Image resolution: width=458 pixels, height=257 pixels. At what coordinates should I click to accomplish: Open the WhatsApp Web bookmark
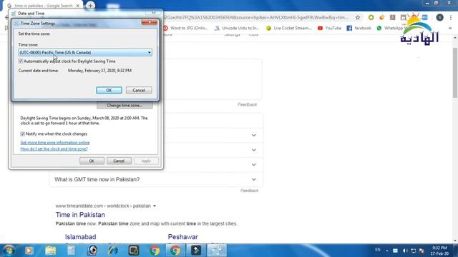coord(391,28)
